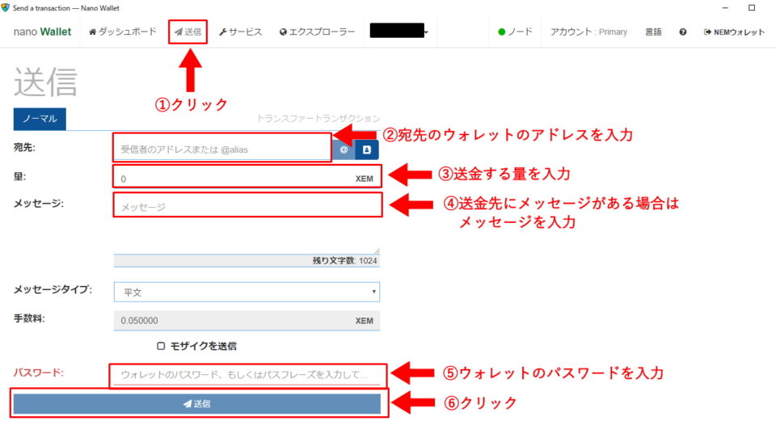Screen dimensions: 776x421
Task: Focus the パスワード wallet password field
Action: tap(247, 374)
